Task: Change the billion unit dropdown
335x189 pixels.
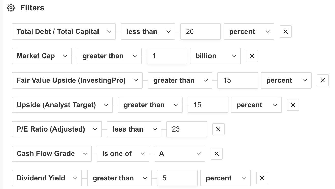Action: tap(215, 56)
